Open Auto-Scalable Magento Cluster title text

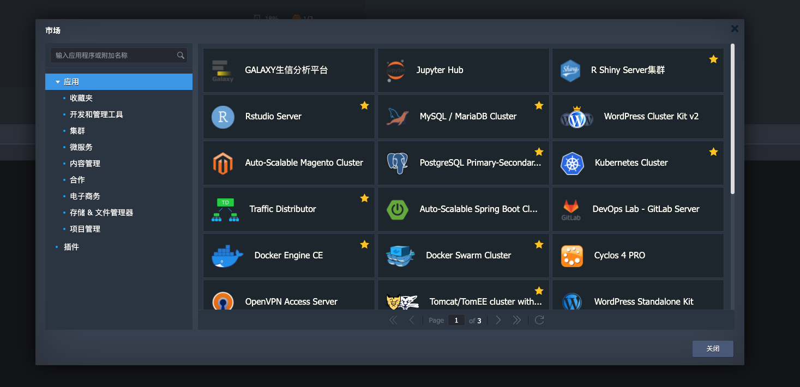coord(304,163)
